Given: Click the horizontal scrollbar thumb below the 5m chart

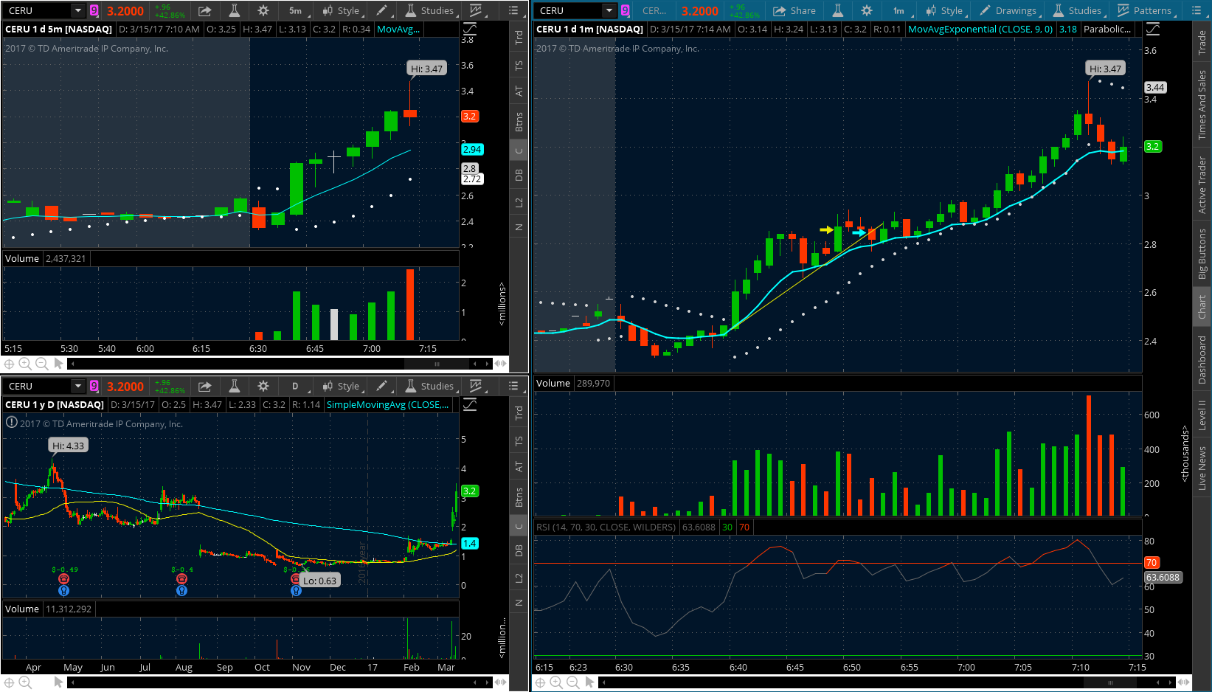Looking at the screenshot, I should pyautogui.click(x=437, y=364).
